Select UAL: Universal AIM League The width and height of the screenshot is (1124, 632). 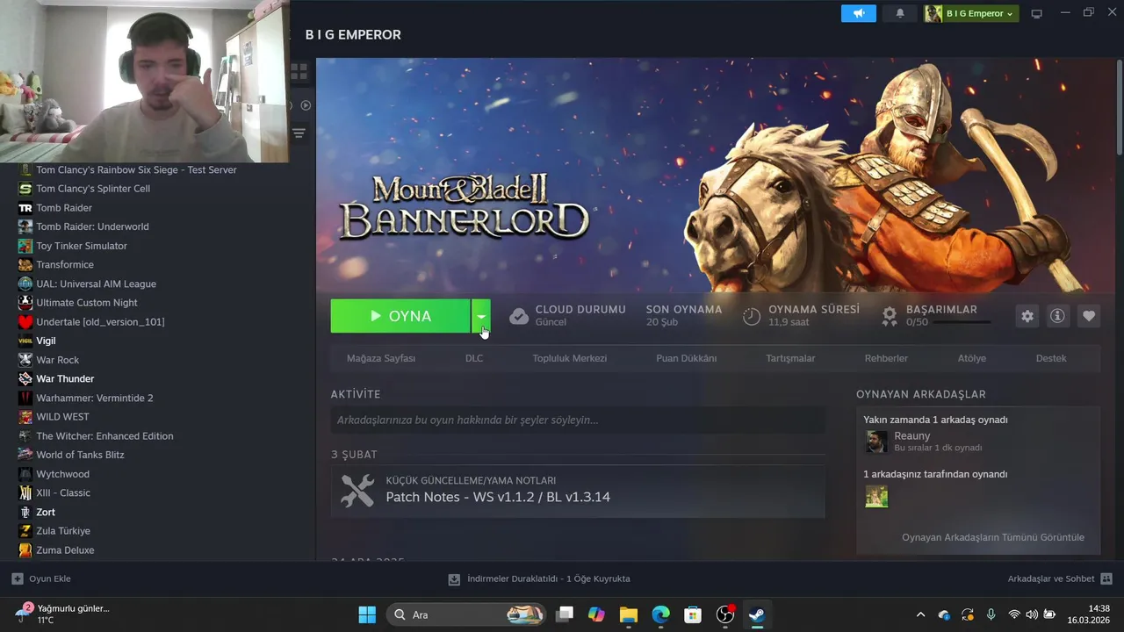97,284
